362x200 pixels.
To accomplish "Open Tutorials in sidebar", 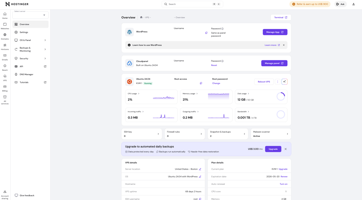I will point(30,82).
